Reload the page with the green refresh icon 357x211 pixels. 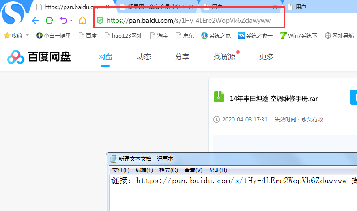(49, 21)
